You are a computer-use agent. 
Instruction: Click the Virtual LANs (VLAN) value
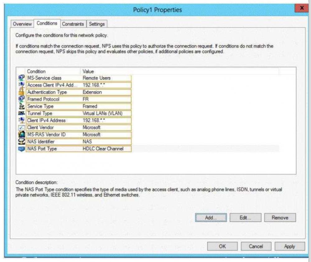pyautogui.click(x=103, y=113)
